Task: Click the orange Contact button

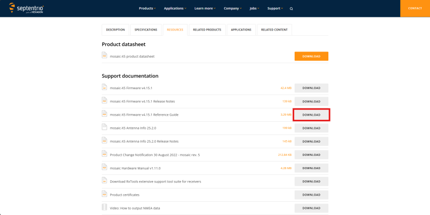Action: [x=415, y=9]
